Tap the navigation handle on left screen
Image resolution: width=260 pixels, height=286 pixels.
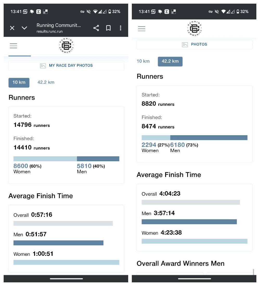click(66, 279)
